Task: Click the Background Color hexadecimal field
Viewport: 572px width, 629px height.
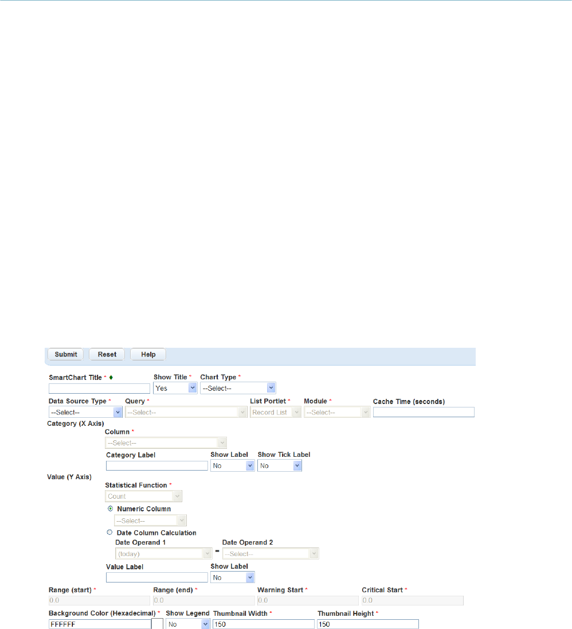Action: [x=100, y=624]
